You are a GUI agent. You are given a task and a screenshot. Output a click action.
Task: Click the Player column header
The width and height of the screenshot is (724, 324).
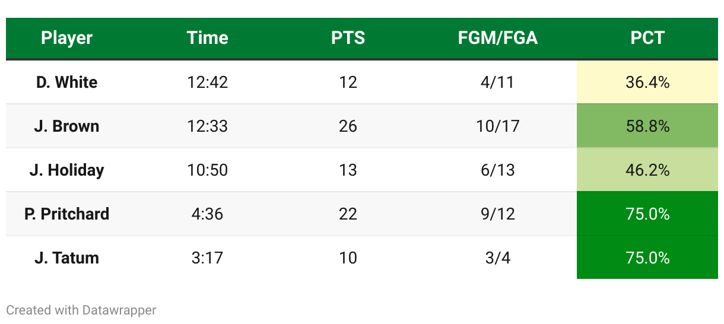[66, 38]
